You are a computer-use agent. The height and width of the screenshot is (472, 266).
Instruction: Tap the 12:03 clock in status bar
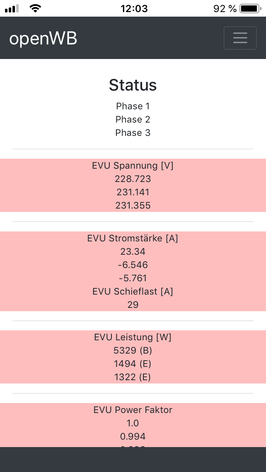pos(134,8)
